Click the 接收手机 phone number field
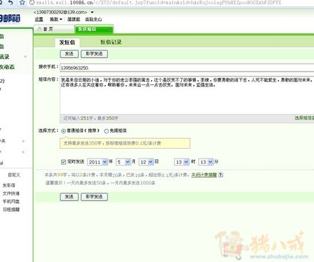 (187, 68)
